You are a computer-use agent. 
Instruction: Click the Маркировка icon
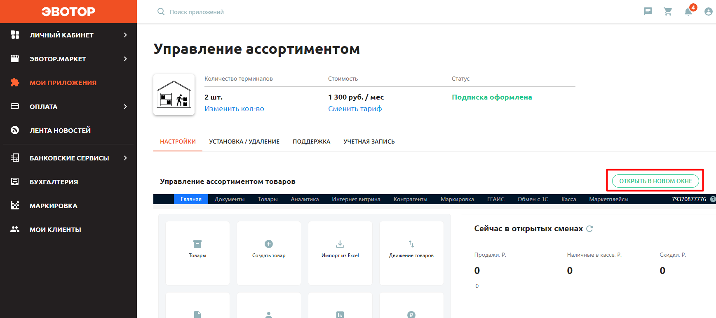[15, 205]
